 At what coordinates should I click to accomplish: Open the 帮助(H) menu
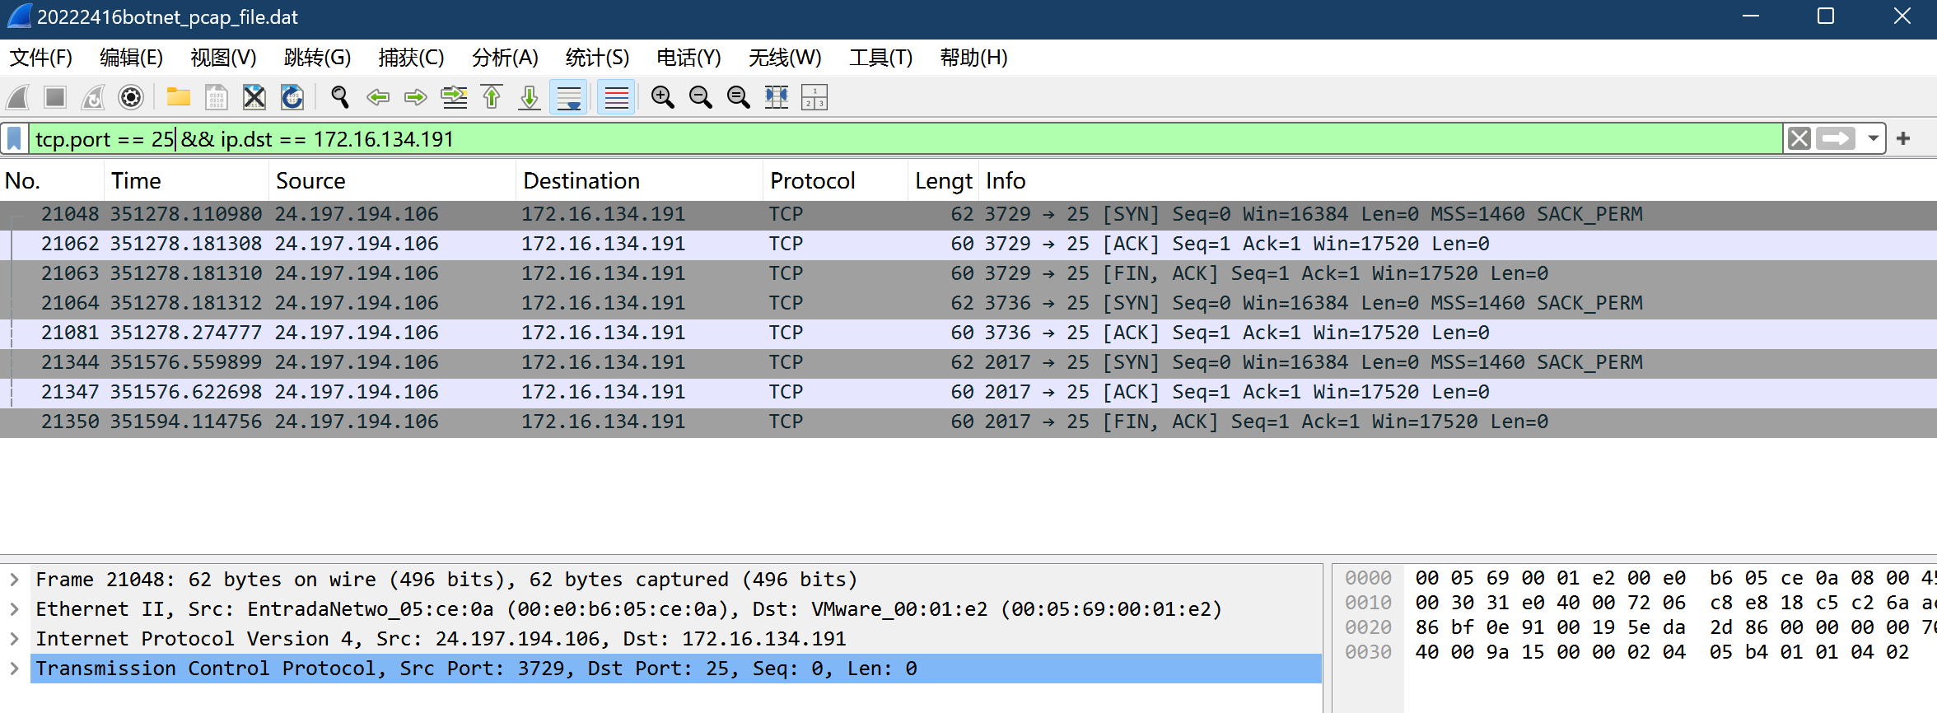pyautogui.click(x=973, y=58)
